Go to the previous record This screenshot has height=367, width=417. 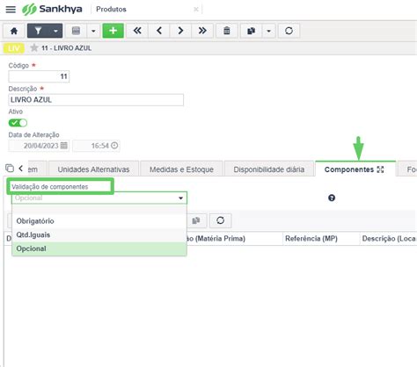click(x=159, y=31)
